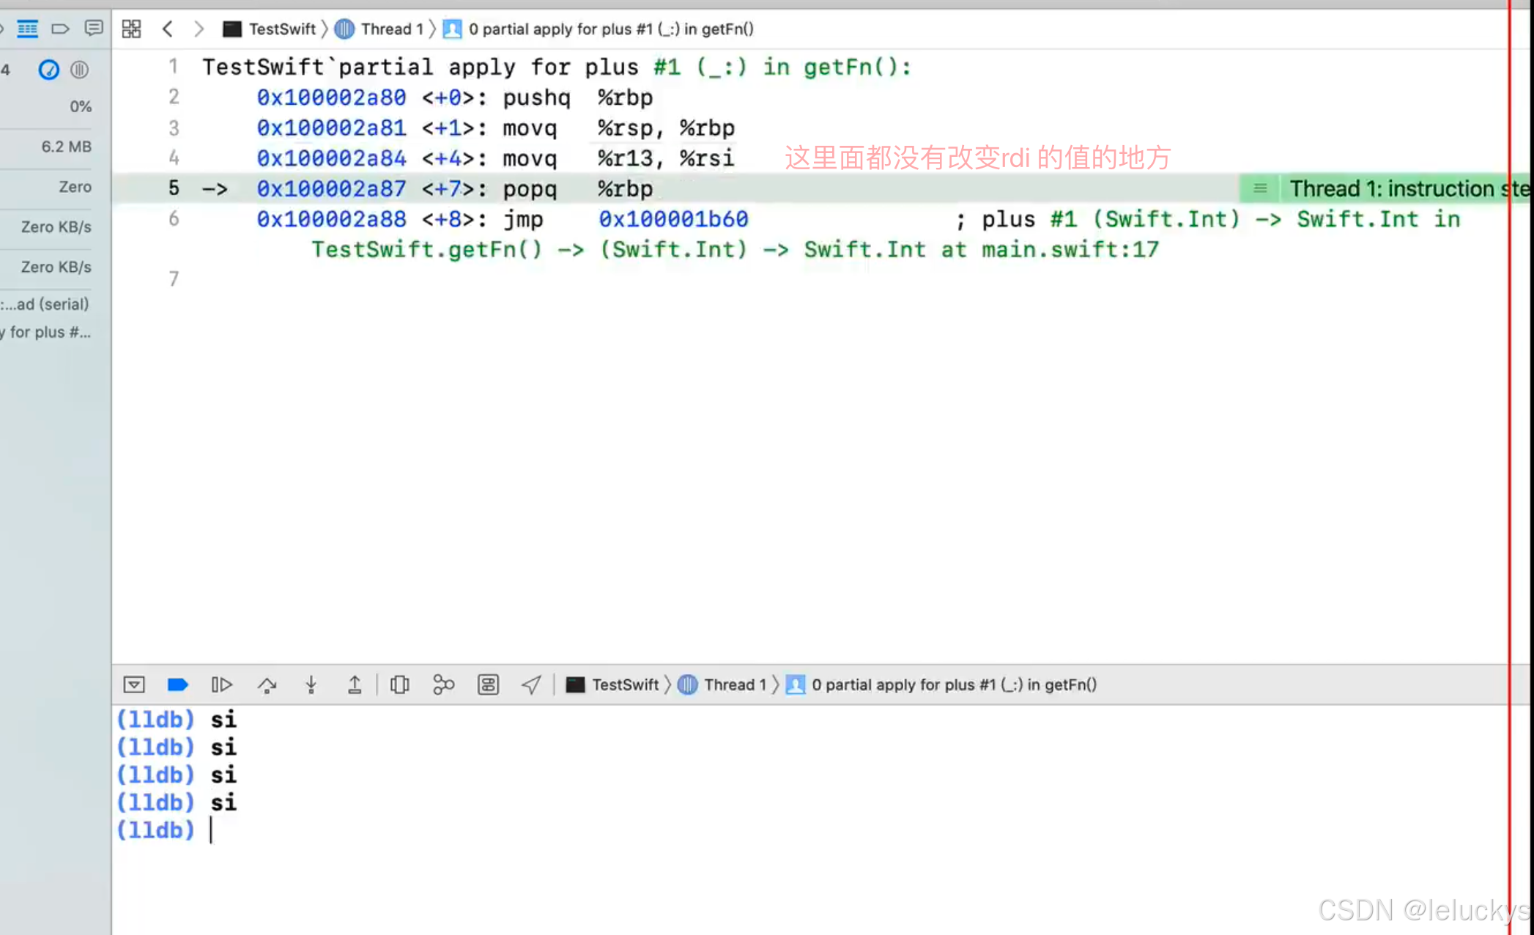Click the Step Into debug icon
Screen dimensions: 1534x935
(311, 684)
